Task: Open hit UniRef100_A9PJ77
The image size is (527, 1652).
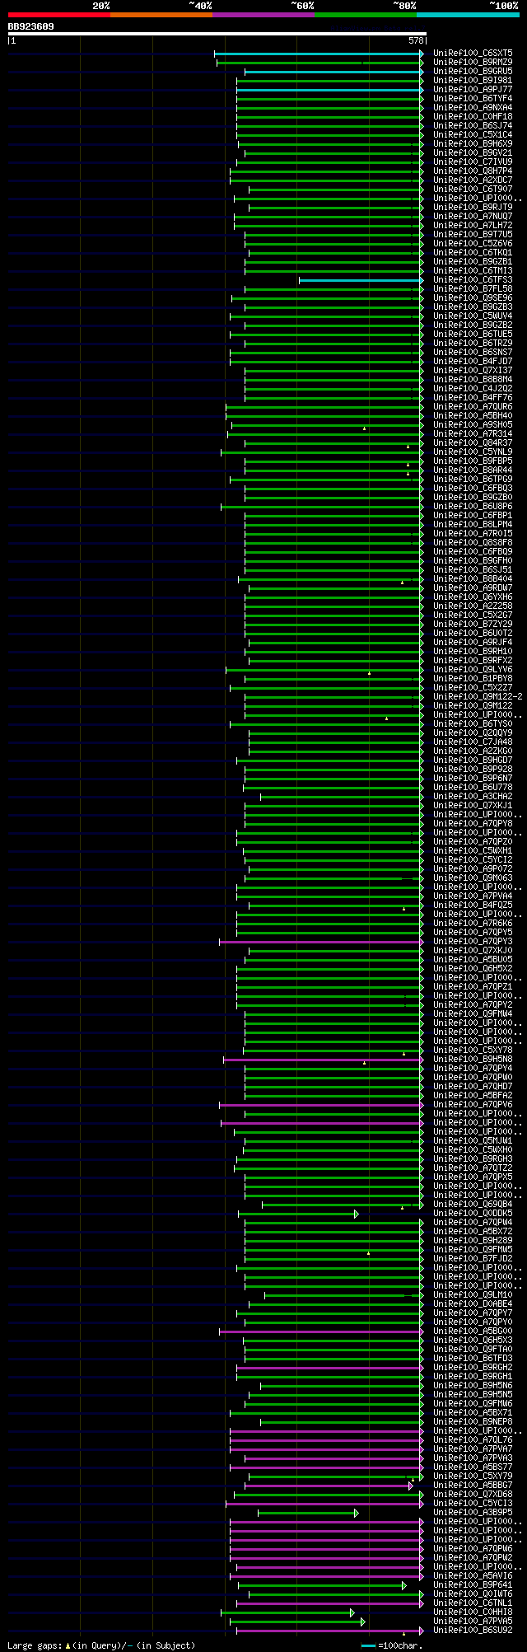Action: (x=473, y=90)
